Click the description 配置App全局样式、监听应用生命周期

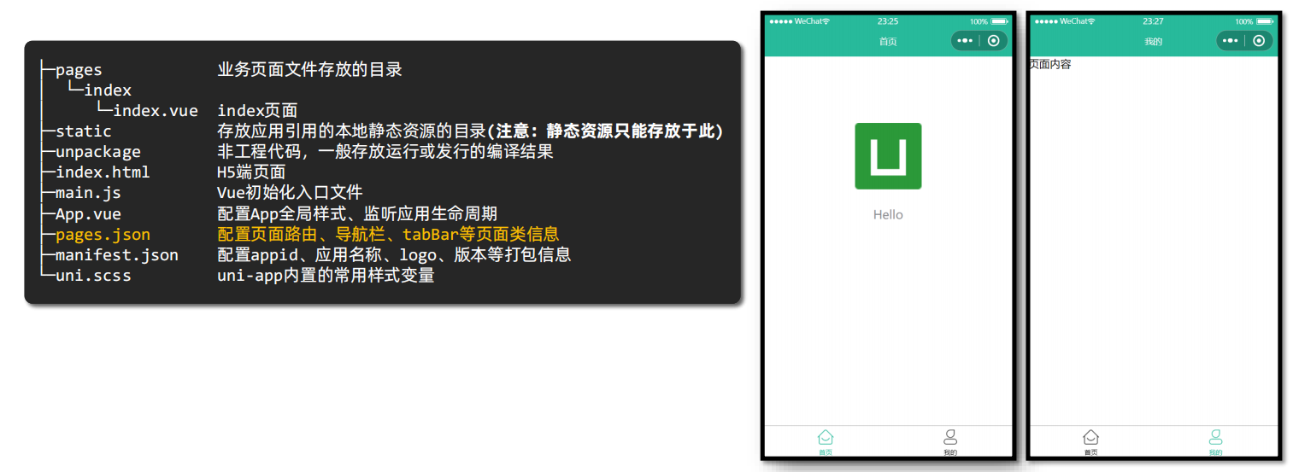(358, 213)
